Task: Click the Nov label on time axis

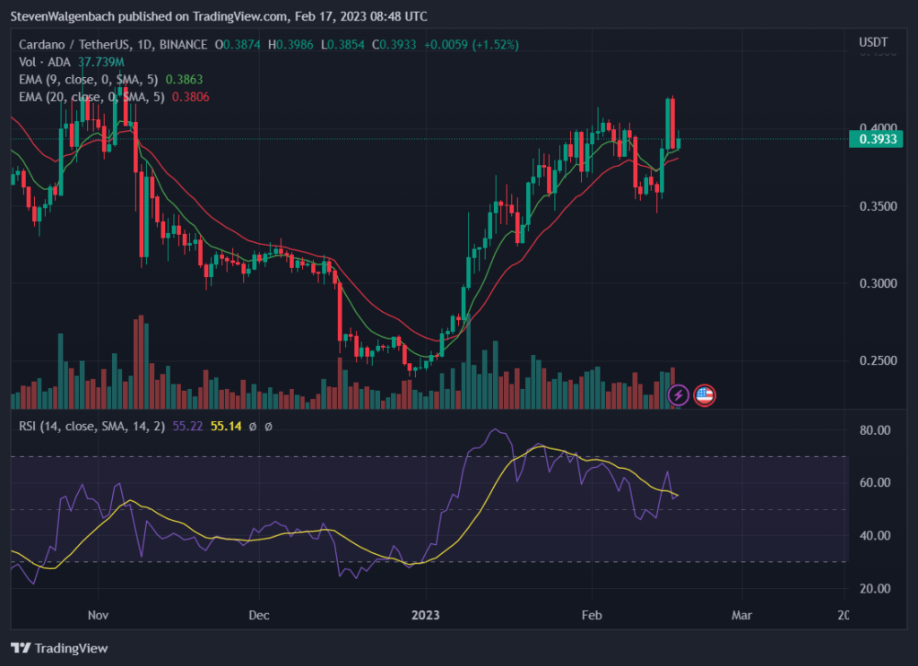Action: (98, 615)
